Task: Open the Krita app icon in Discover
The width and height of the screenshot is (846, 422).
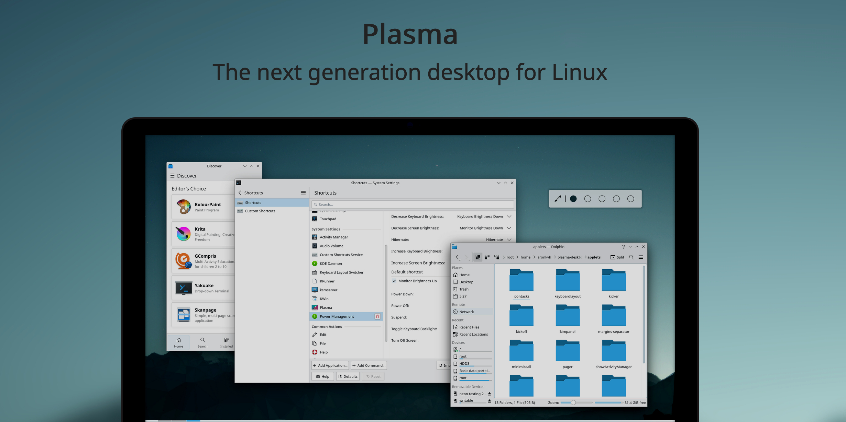Action: (184, 234)
